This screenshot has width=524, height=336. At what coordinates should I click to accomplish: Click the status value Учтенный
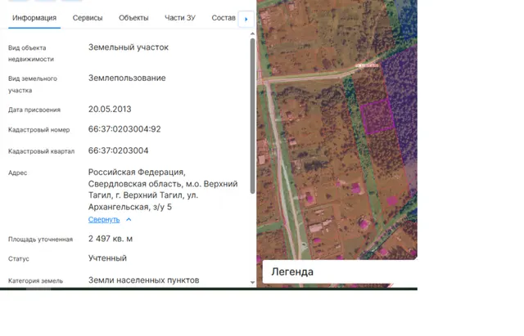coord(107,258)
